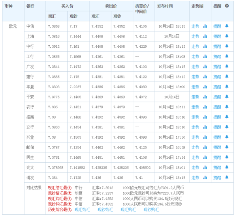This screenshot has height=219, width=237.
Task: Click the help question mark icon beside 提醒
Action: [227, 6]
